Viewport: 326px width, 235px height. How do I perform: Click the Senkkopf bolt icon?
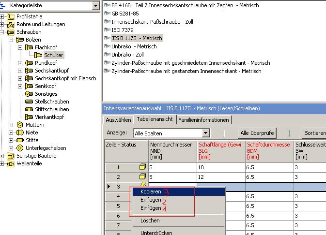pos(29,86)
